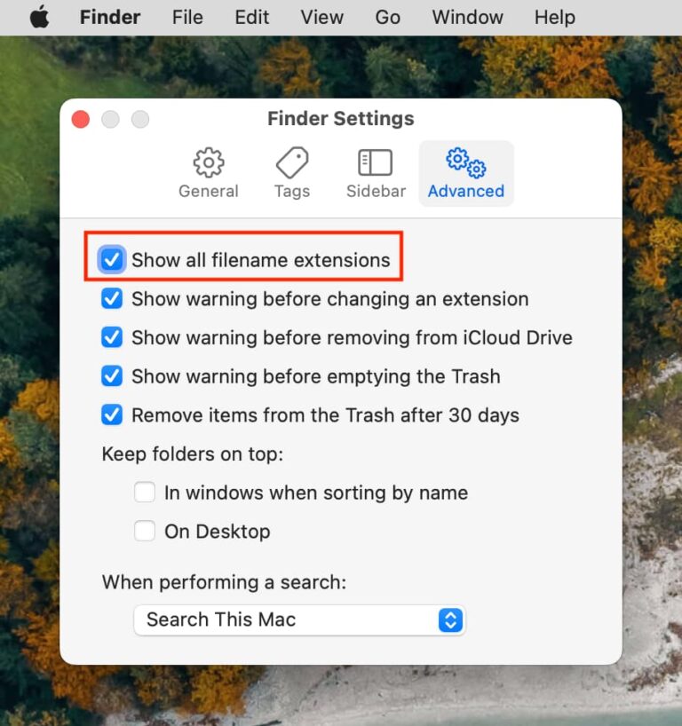
Task: Toggle warning before removing from iCloud Drive
Action: pyautogui.click(x=112, y=337)
